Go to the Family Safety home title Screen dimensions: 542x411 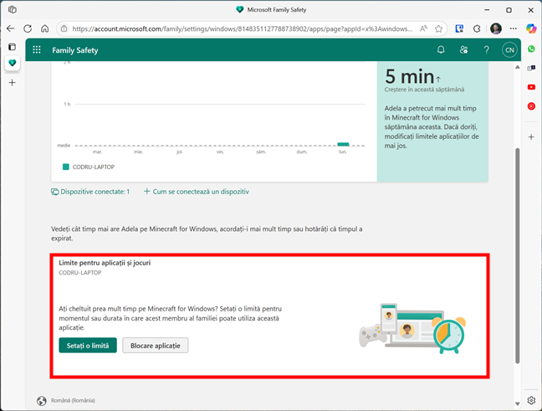click(x=75, y=50)
